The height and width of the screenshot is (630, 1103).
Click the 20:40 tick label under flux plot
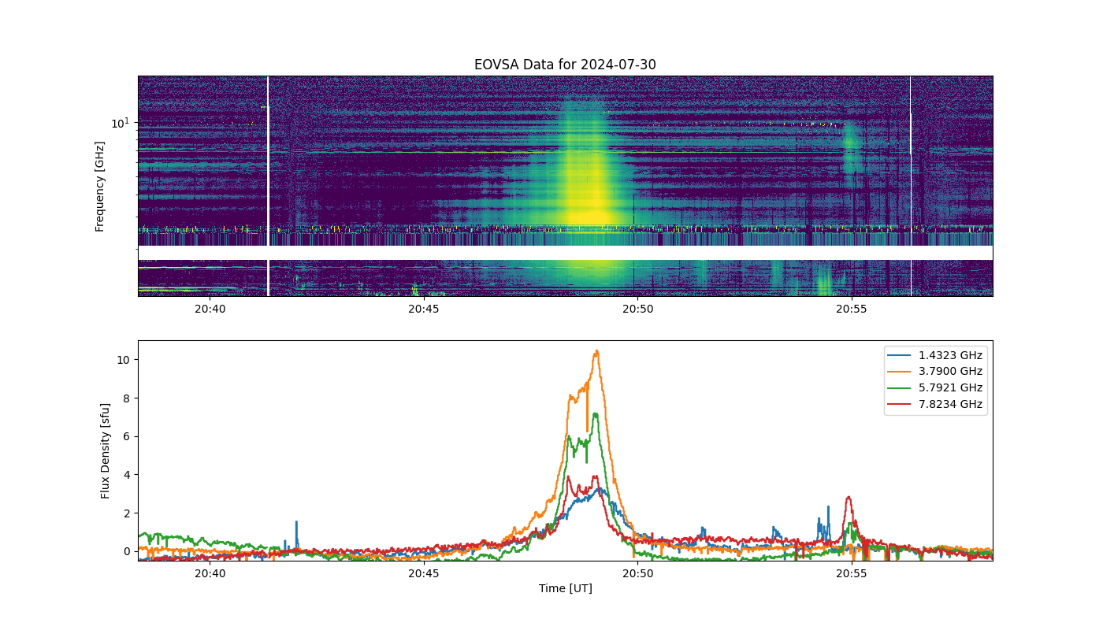(x=210, y=573)
